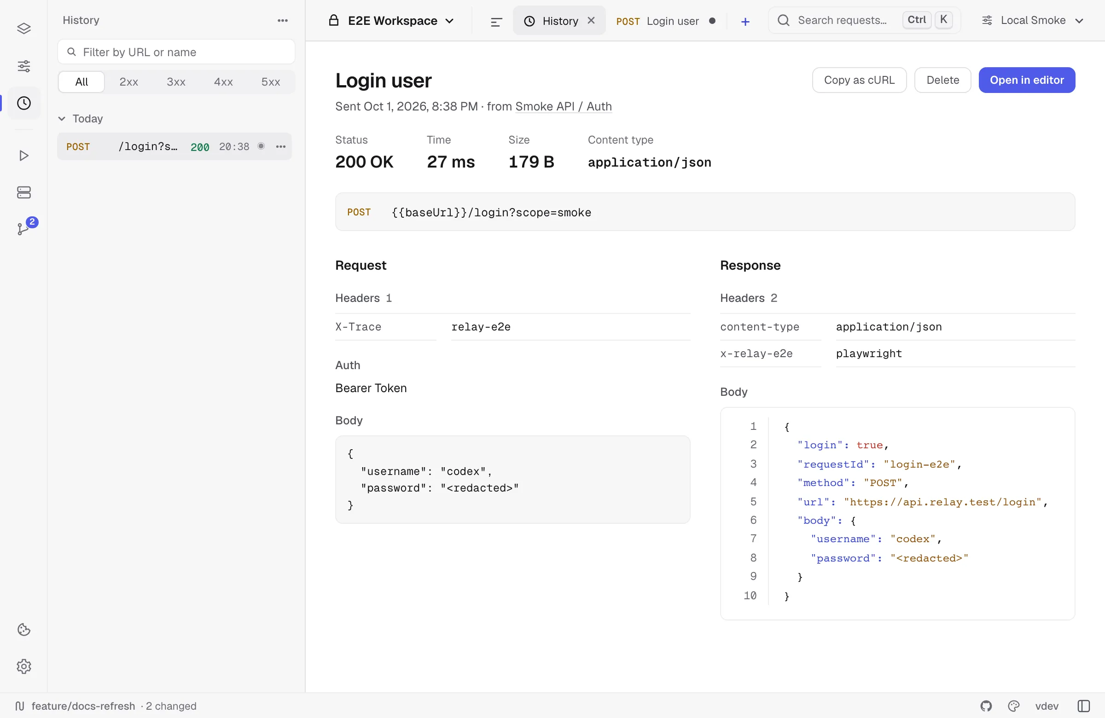The image size is (1105, 718).
Task: Open the Environments sliders icon in sidebar
Action: 23,66
